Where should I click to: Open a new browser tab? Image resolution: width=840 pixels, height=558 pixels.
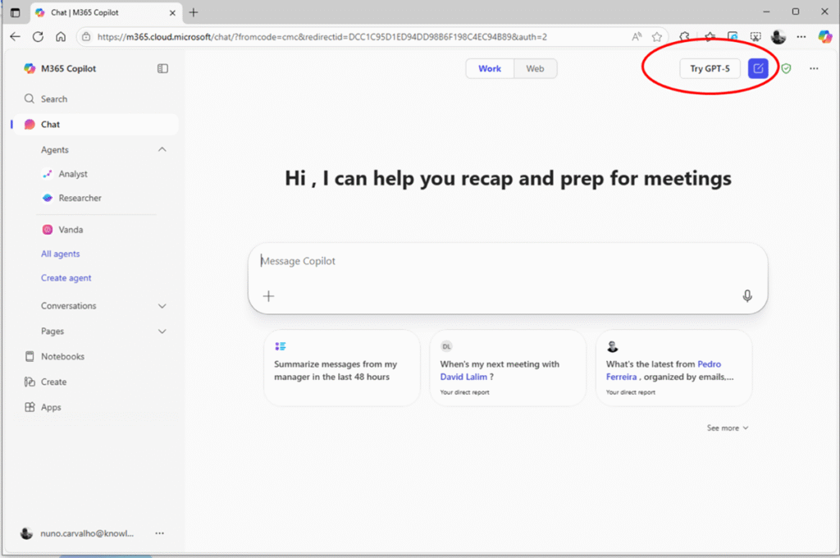coord(194,12)
